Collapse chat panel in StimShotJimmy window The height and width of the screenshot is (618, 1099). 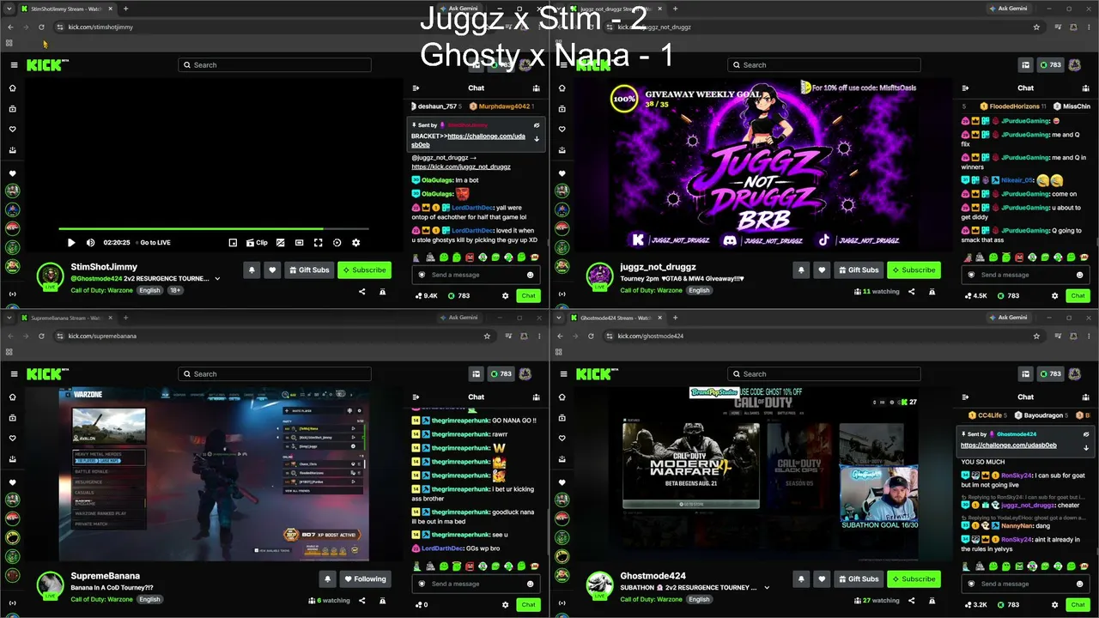[x=416, y=88]
